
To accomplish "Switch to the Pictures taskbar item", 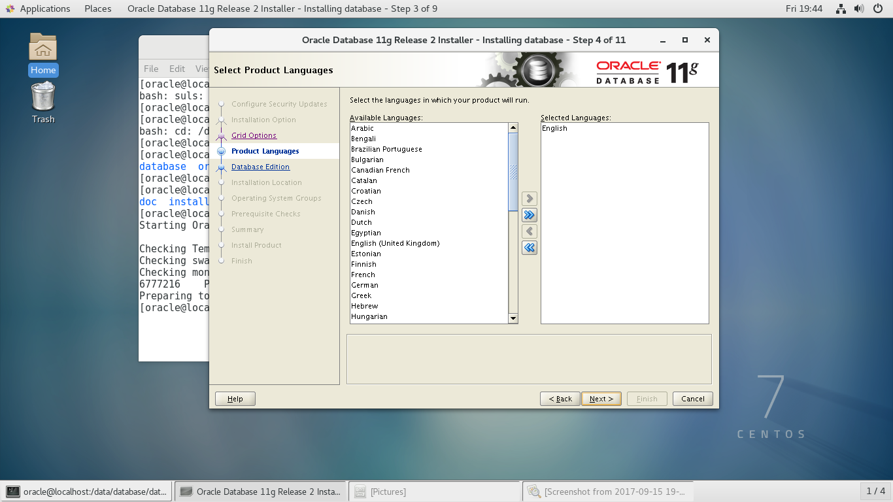I will (x=435, y=492).
